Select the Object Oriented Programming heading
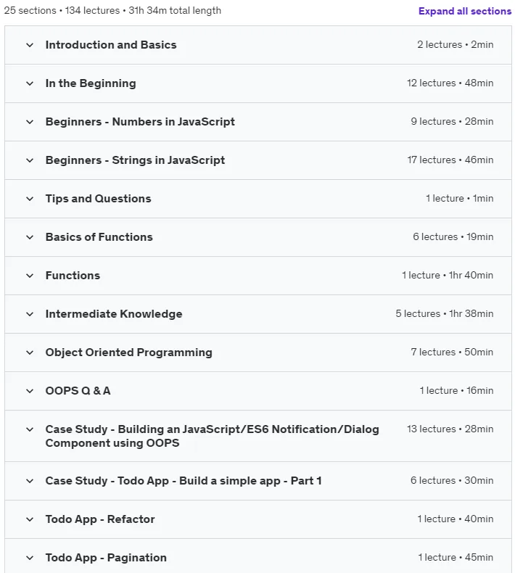This screenshot has height=573, width=515. pyautogui.click(x=128, y=353)
